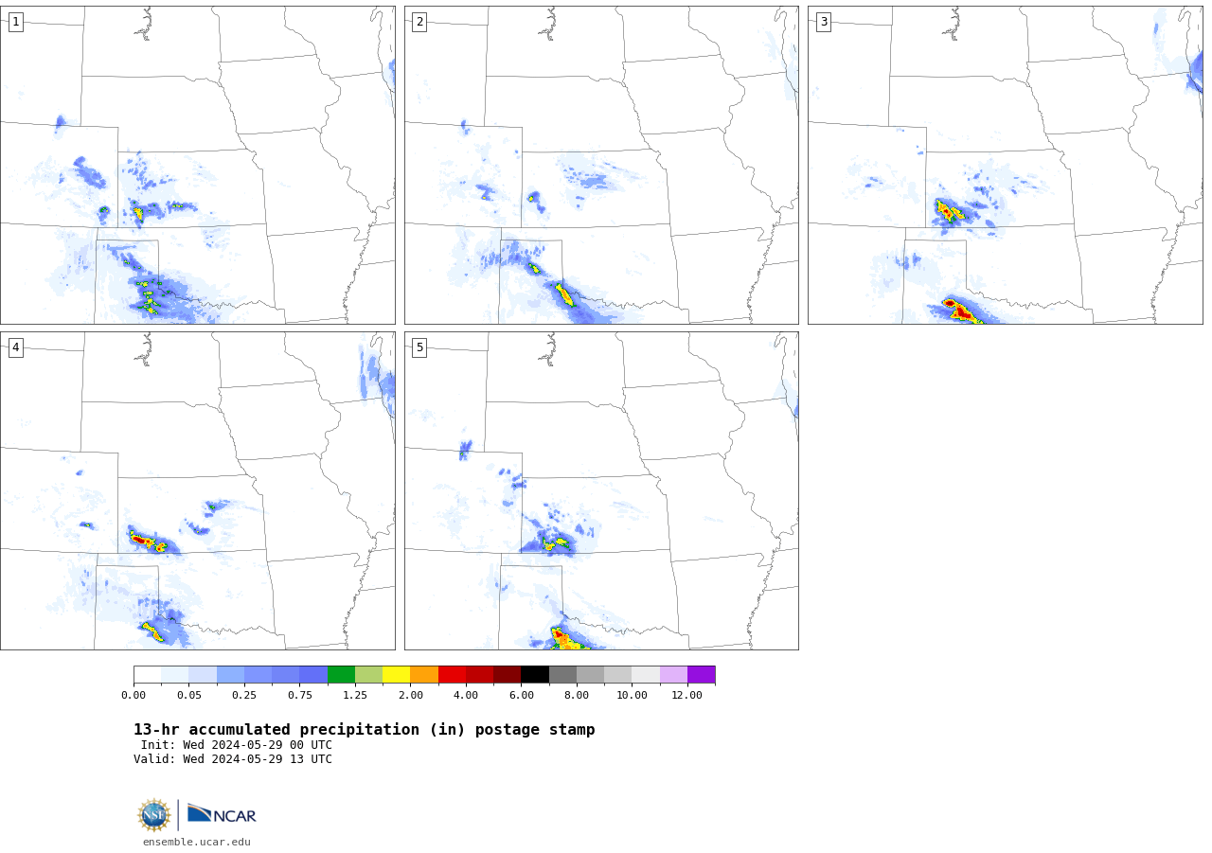
Task: Click the NCAR logo
Action: 222,814
